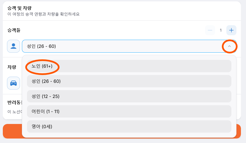Click the selected 성인 (26 - 60) combo box field
The height and width of the screenshot is (143, 246).
129,46
